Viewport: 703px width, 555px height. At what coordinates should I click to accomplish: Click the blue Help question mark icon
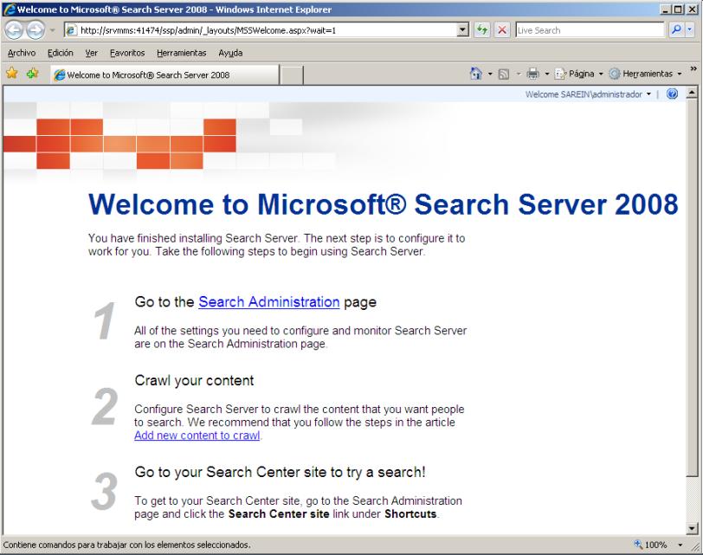coord(672,94)
